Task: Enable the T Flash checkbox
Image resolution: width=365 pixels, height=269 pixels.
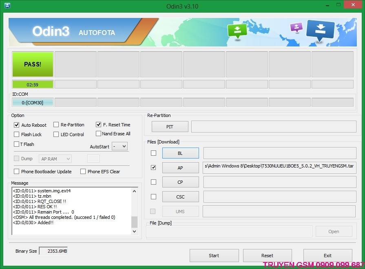Action: (x=17, y=144)
